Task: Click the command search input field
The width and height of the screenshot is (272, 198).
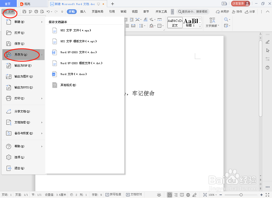Action: (193, 12)
